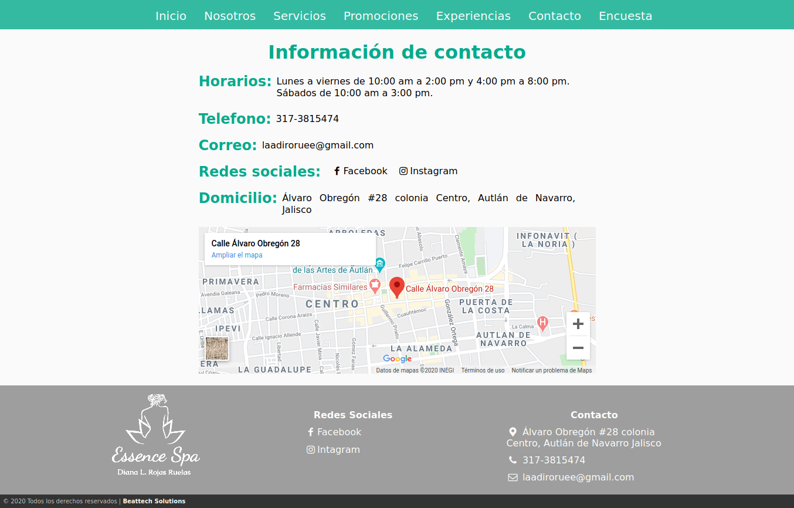Open the Promociones page
The image size is (794, 508).
(x=381, y=16)
